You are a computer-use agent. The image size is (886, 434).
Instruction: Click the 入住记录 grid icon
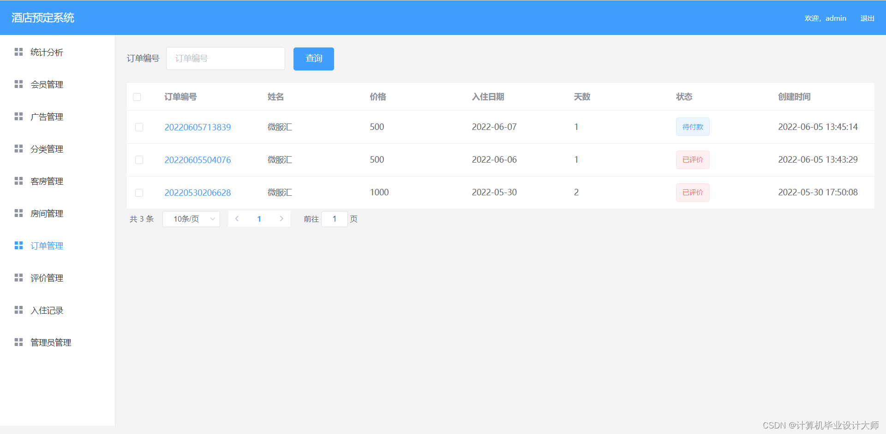point(19,310)
